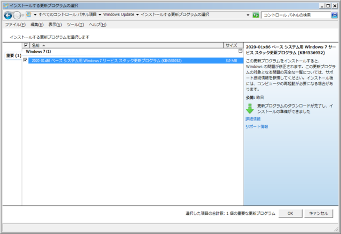Image resolution: width=341 pixels, height=234 pixels.
Task: Select the 重要 (1) category tab
Action: point(14,55)
